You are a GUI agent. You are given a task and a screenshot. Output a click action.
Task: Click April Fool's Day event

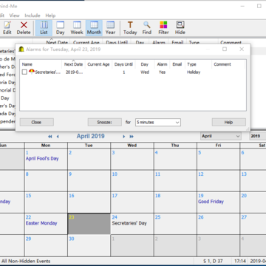pyautogui.click(x=42, y=159)
